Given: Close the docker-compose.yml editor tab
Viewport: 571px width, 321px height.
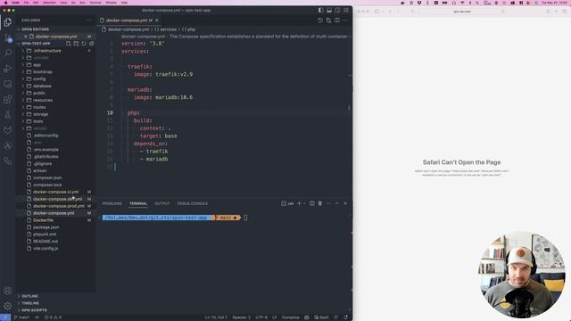Looking at the screenshot, I should coord(157,21).
